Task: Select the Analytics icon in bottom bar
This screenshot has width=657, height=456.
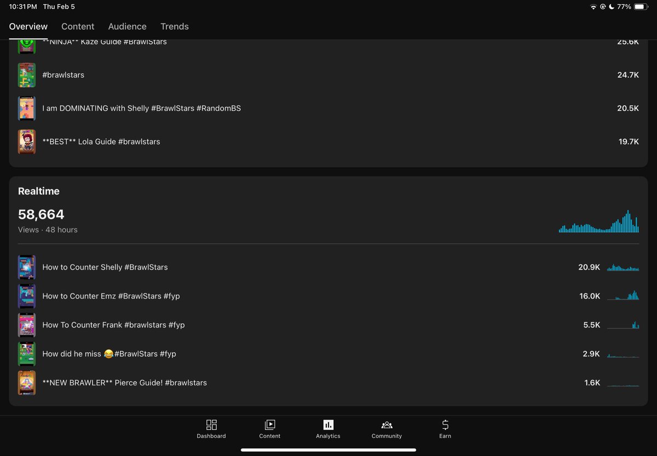Action: click(x=328, y=425)
